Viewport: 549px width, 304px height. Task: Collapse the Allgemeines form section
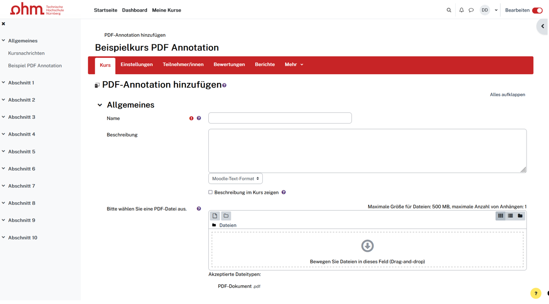(100, 105)
